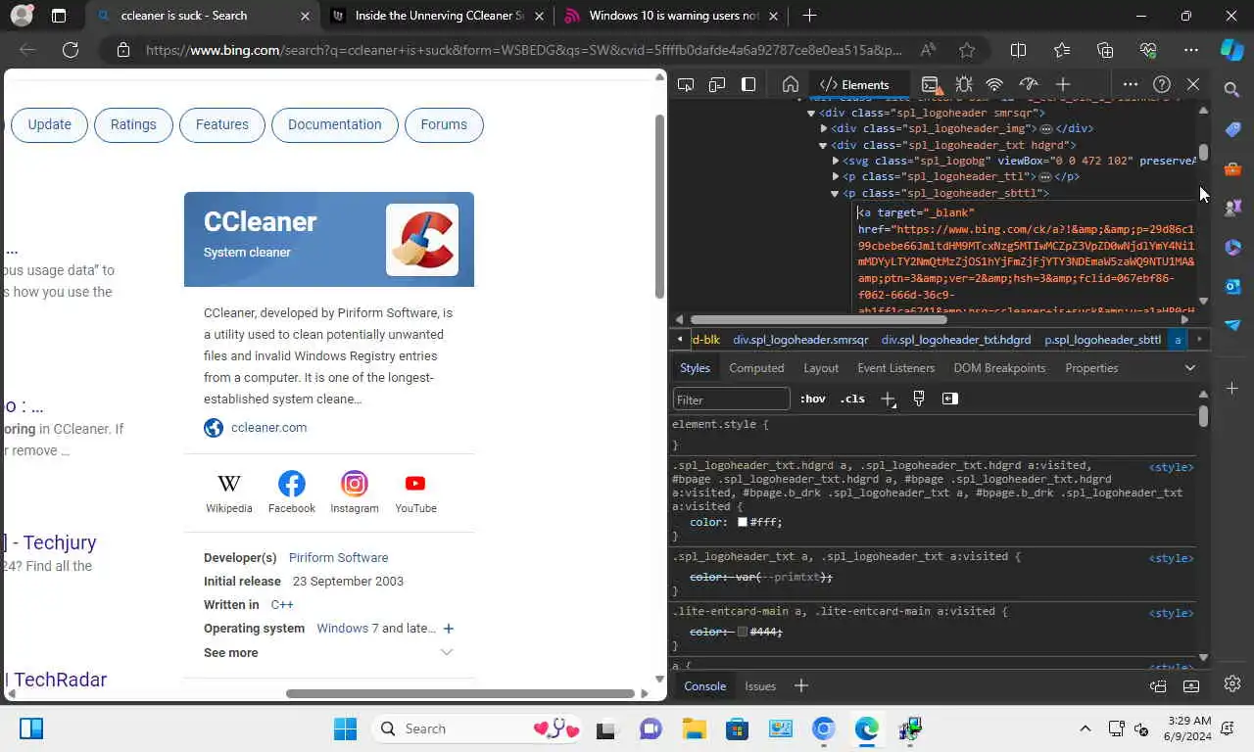Toggle :hov element state panel
This screenshot has width=1254, height=752.
pyautogui.click(x=812, y=399)
